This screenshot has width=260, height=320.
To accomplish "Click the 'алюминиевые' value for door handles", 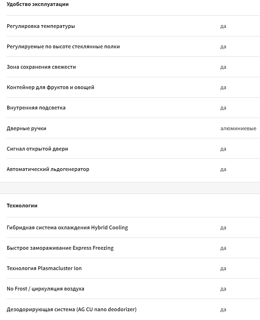I will (x=238, y=129).
